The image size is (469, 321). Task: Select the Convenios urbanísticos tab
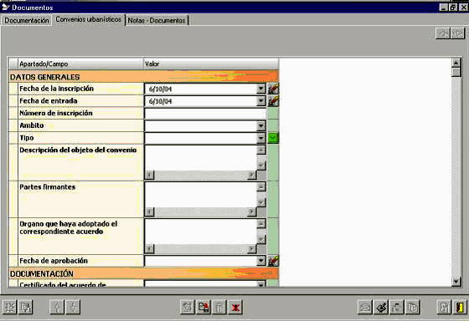click(x=88, y=19)
